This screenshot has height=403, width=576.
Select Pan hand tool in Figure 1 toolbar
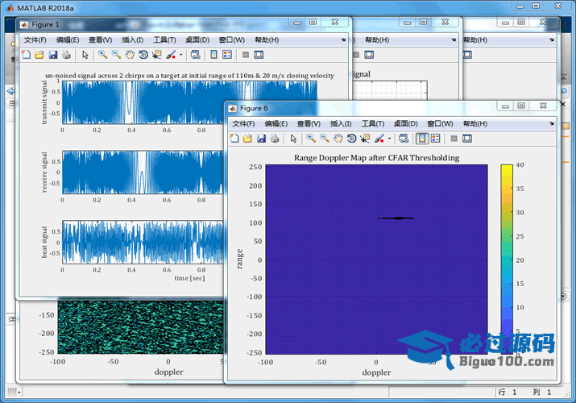[130, 55]
